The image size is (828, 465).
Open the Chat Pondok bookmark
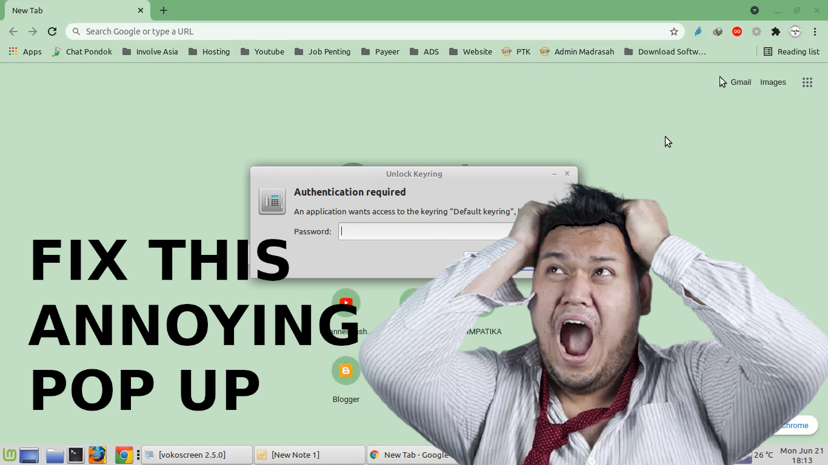(82, 51)
